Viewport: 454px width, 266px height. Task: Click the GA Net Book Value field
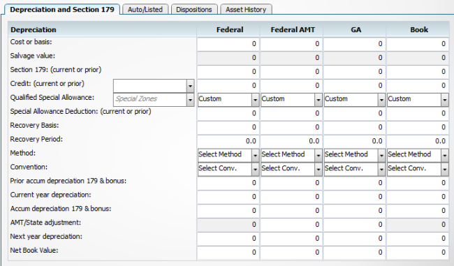(354, 253)
